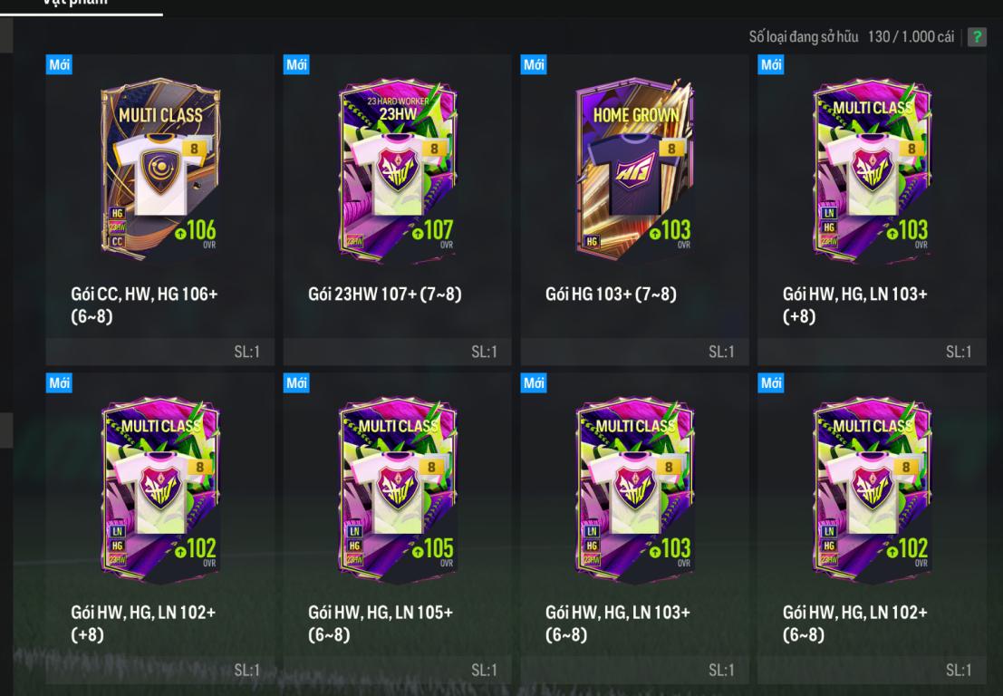The image size is (1003, 696).
Task: Click the Mới badge on the 23HW pack
Action: pos(296,64)
